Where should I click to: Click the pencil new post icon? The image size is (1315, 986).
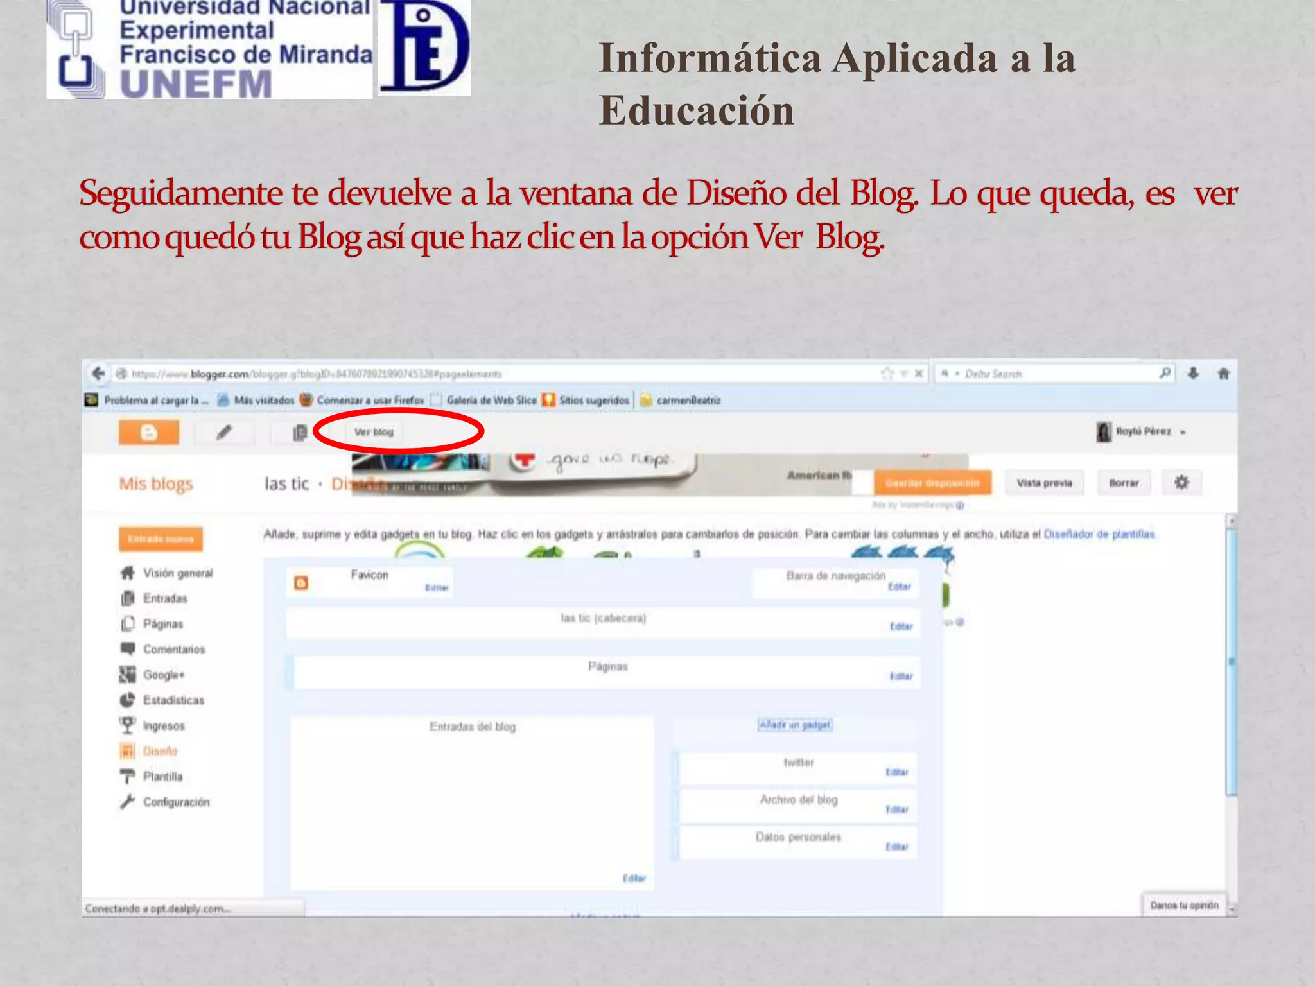[x=223, y=433]
